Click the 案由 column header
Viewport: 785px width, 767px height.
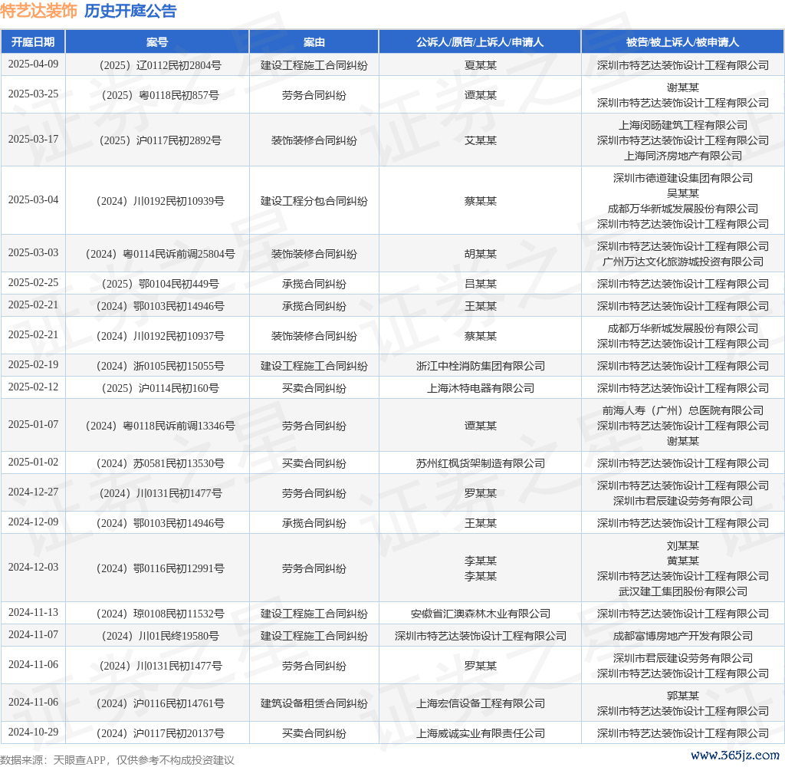(x=314, y=42)
